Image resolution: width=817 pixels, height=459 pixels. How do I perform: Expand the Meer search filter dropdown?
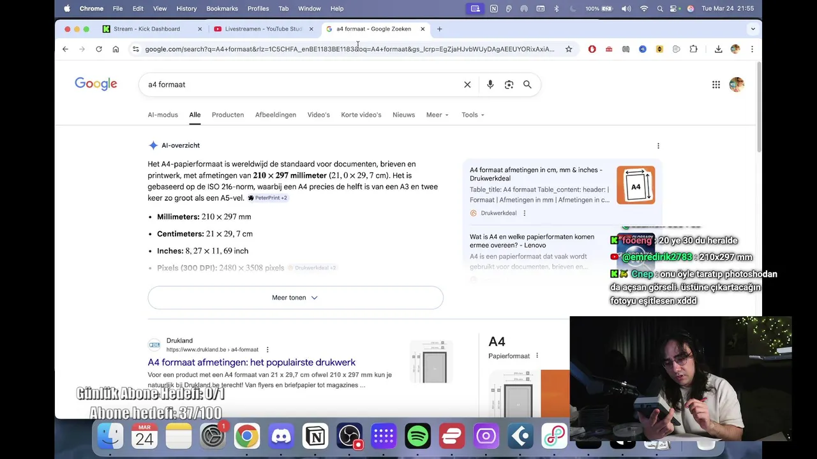(x=437, y=115)
